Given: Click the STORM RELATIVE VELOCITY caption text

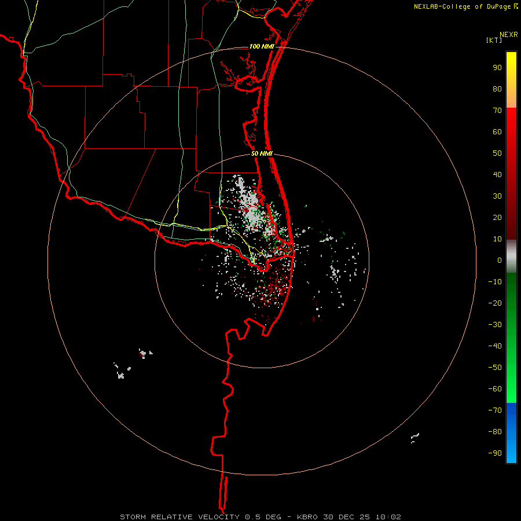Looking at the screenshot, I should [179, 517].
